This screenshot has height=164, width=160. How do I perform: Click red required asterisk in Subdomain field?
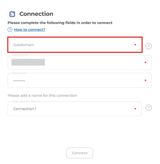tap(135, 45)
